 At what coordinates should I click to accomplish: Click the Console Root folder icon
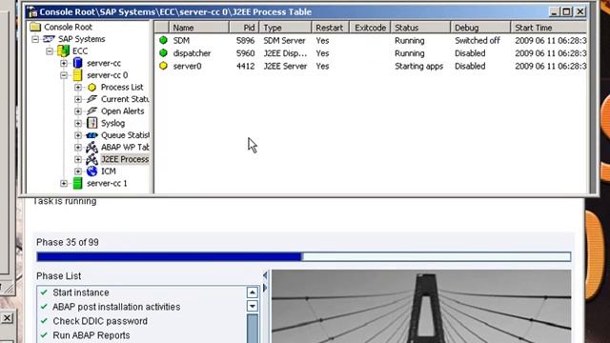35,27
